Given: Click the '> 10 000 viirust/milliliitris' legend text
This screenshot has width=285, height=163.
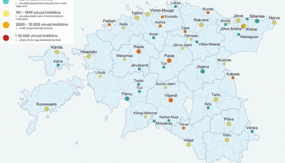Looking at the screenshot, I should point(36,36).
